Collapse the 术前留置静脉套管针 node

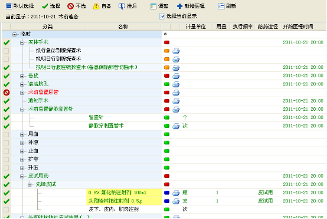tap(22, 109)
